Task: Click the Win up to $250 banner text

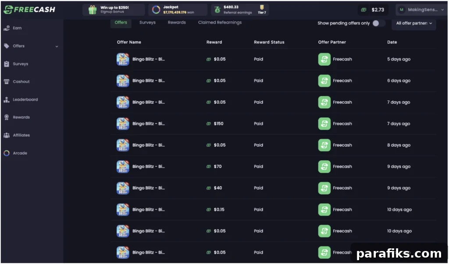Action: (114, 7)
